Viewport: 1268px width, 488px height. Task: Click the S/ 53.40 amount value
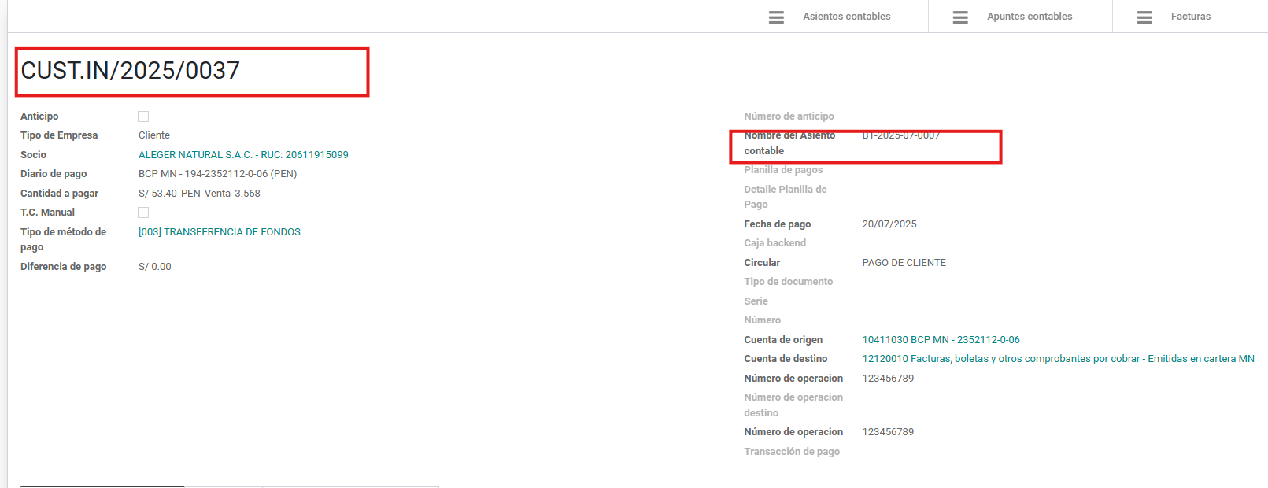point(157,194)
